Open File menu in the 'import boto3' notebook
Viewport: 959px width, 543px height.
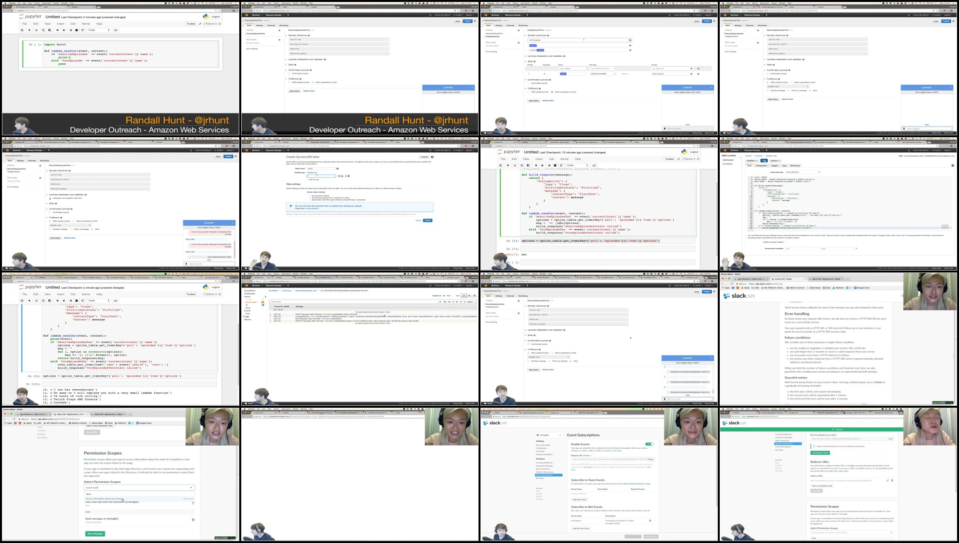click(25, 24)
